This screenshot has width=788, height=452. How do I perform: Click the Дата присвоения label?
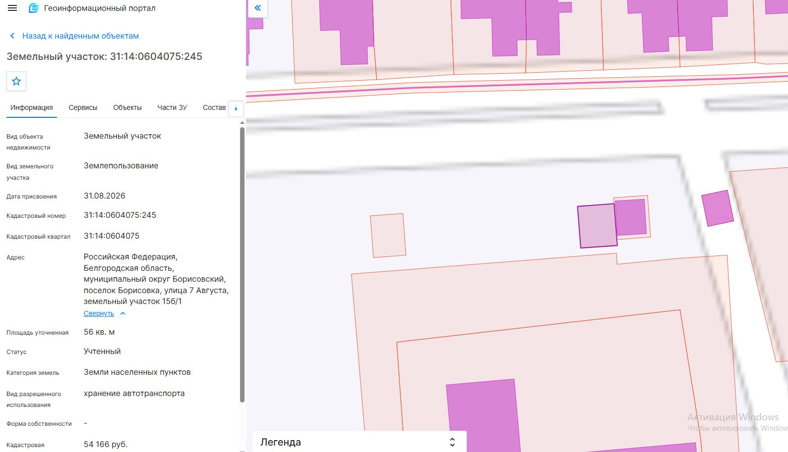(32, 197)
